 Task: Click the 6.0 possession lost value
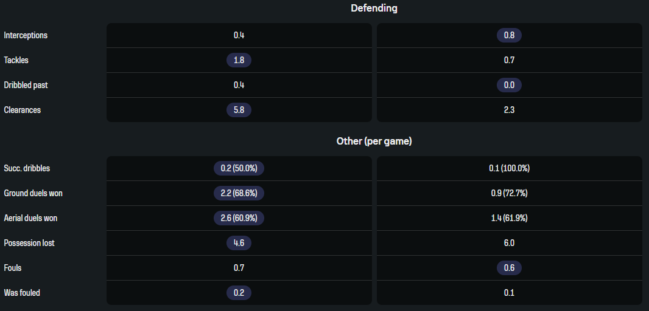(x=509, y=243)
